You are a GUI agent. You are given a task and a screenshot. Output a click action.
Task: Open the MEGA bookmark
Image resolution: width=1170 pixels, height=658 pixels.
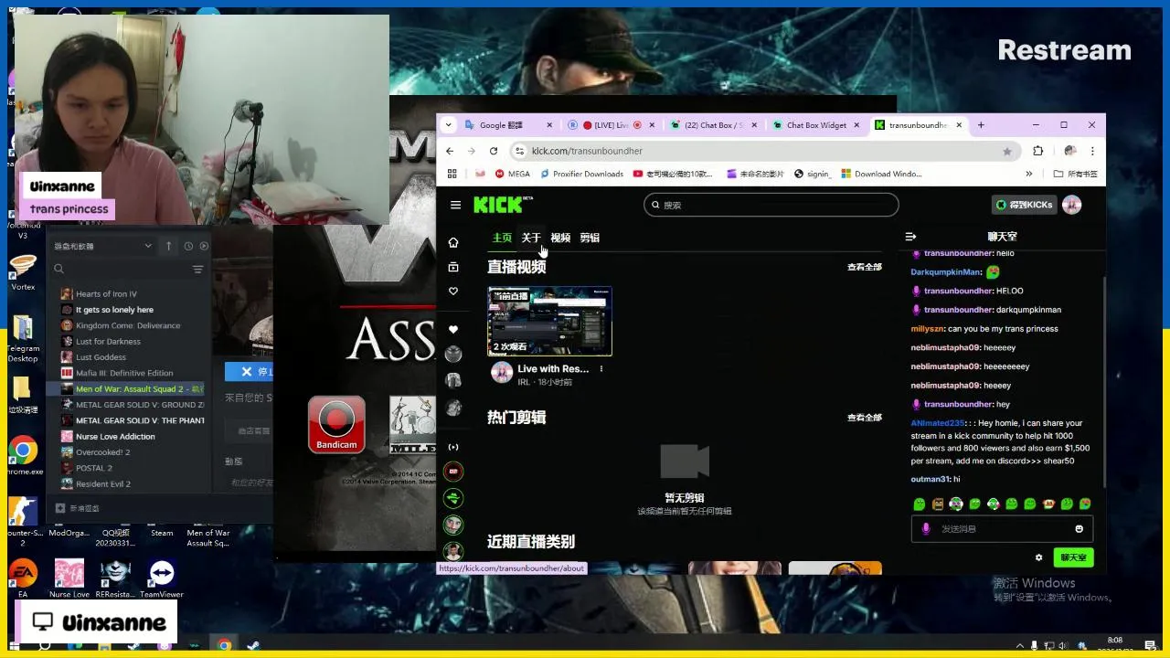tap(512, 174)
